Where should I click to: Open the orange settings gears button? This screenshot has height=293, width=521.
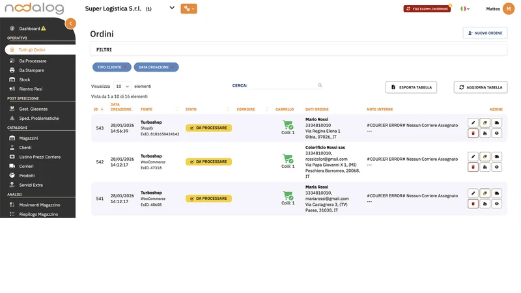189,8
